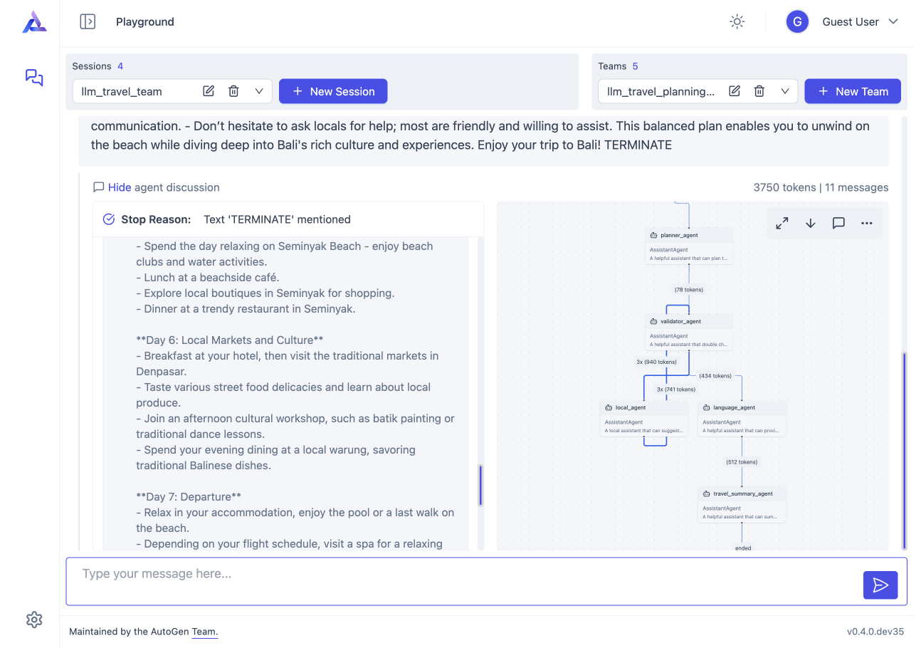Viewport: 921px width, 648px height.
Task: Open settings gear in sidebar
Action: pos(34,620)
